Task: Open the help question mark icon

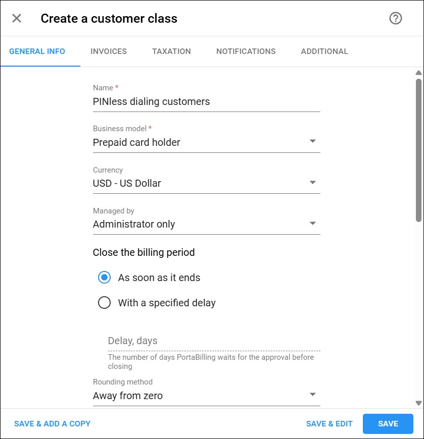Action: click(395, 19)
